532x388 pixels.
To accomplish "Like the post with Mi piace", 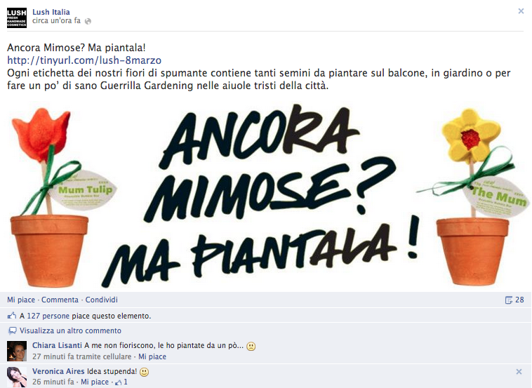I will [x=21, y=300].
